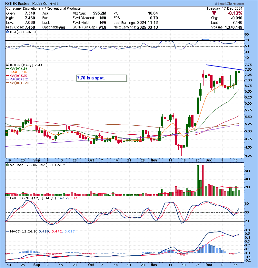Select the MA(20) 6.59 legend entry

pos(16,68)
